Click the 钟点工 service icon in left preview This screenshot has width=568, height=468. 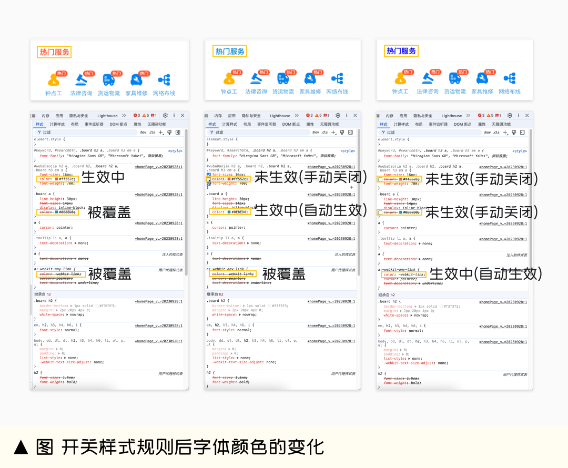(53, 79)
